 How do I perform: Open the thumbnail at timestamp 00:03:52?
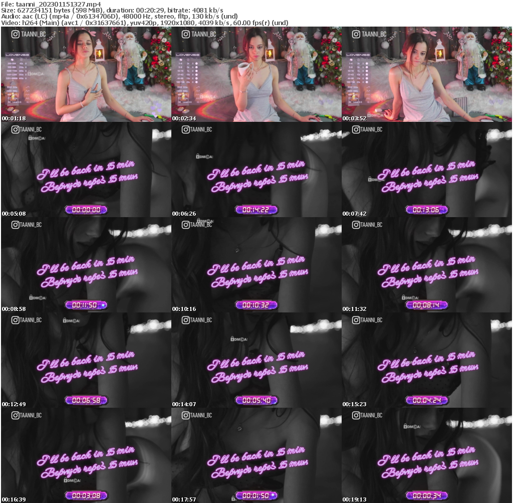coord(427,74)
